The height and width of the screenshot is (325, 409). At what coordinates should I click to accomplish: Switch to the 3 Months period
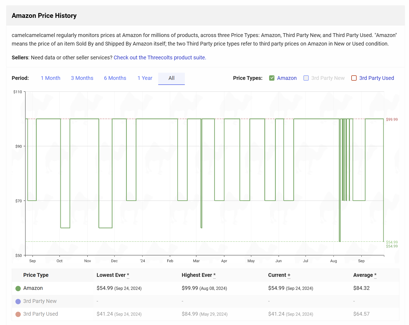coord(82,78)
